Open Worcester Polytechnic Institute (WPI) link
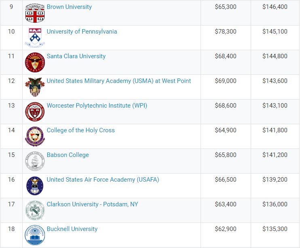 [x=97, y=106]
